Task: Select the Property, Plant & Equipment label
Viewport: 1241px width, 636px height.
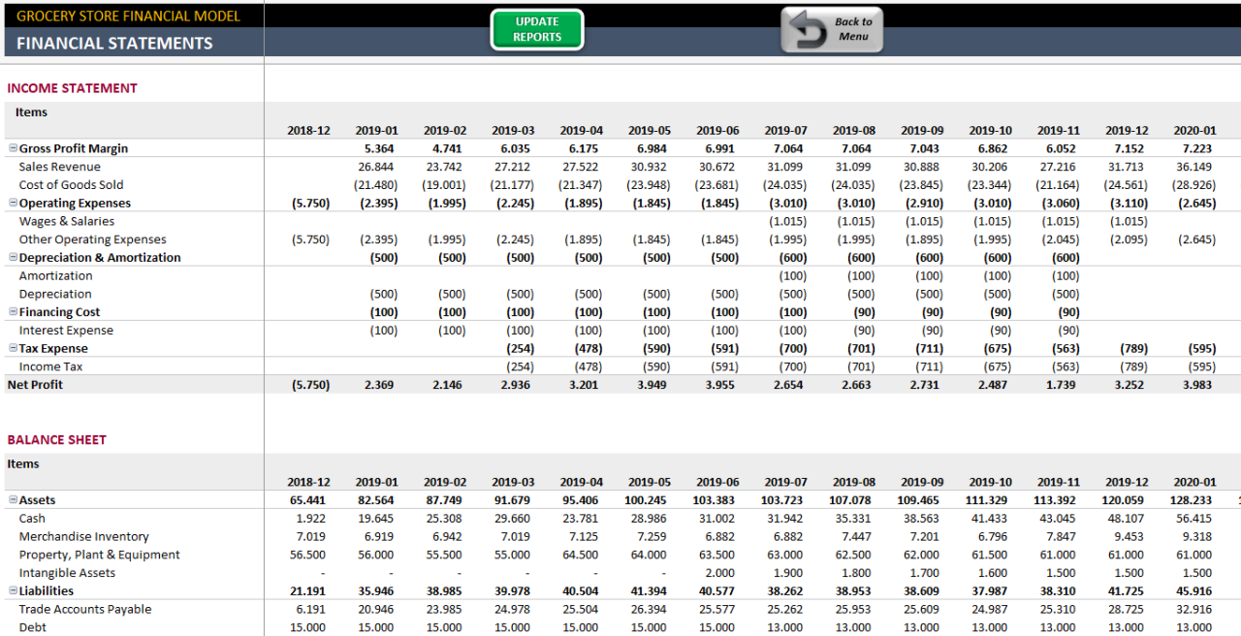Action: click(99, 555)
